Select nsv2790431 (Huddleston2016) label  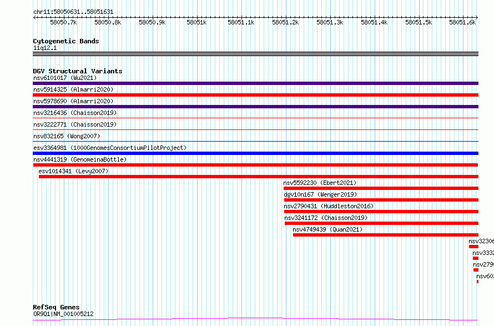tap(329, 206)
